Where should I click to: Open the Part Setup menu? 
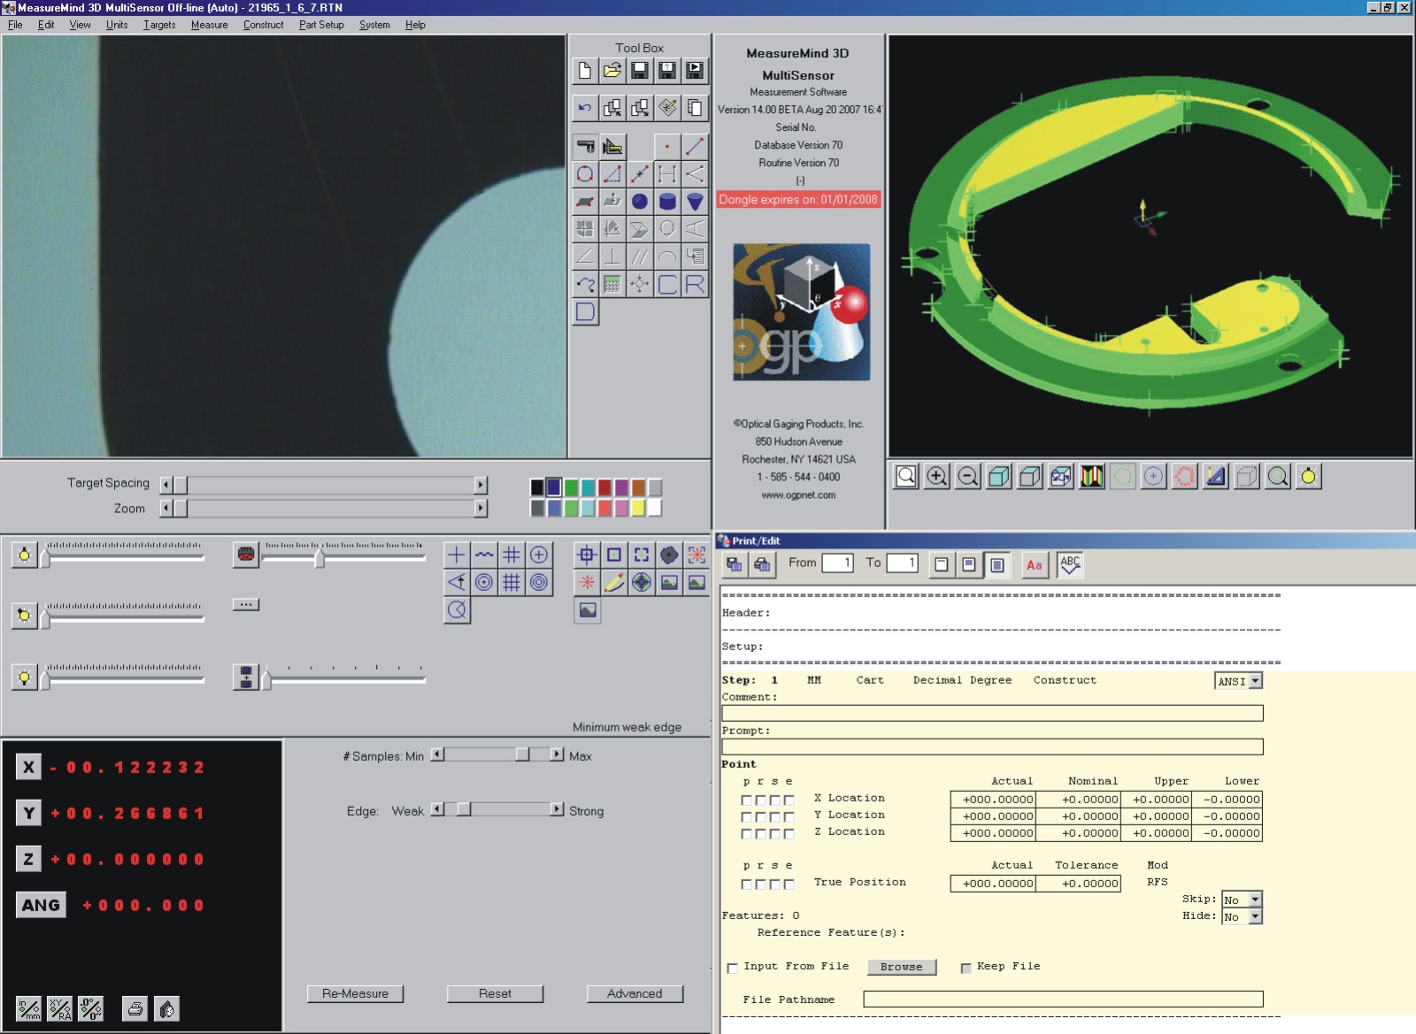coord(321,25)
